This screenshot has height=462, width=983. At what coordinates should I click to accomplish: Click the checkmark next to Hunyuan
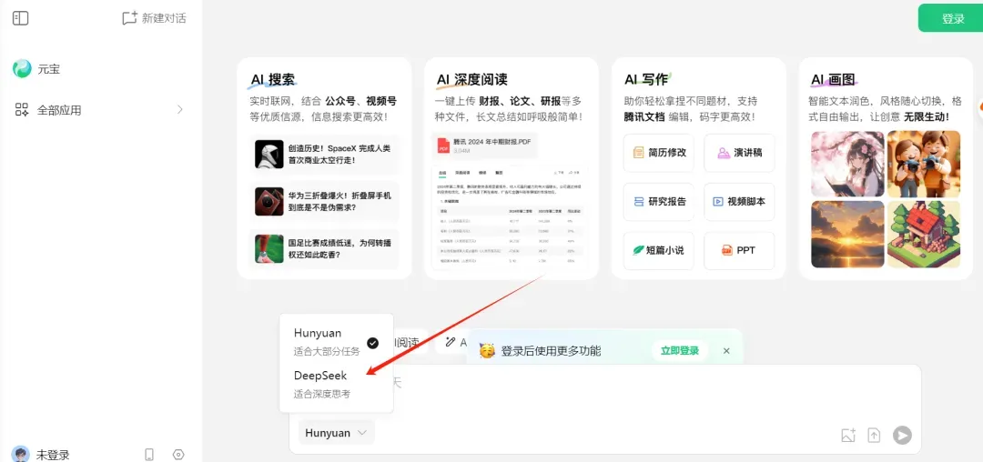coord(372,343)
